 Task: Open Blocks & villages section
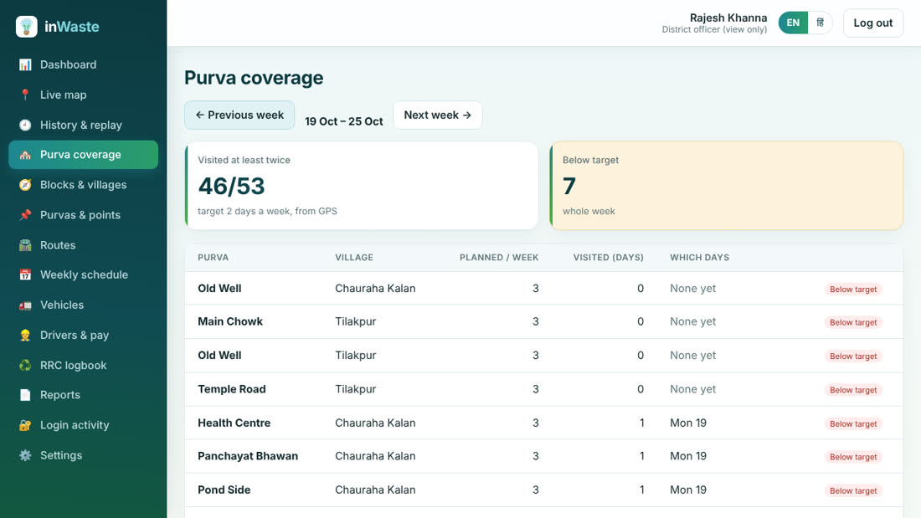coord(84,185)
